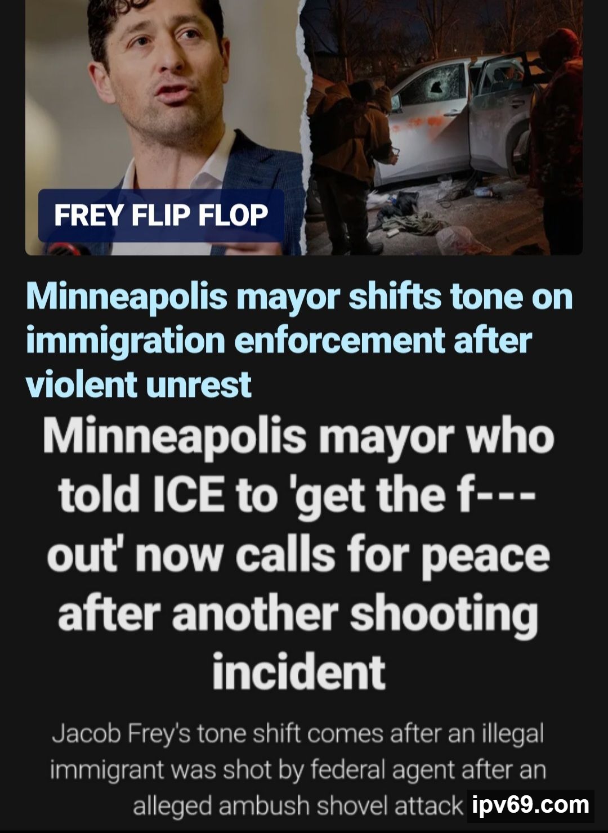This screenshot has height=833, width=608.
Task: Click the torn paper divider between photos
Action: point(307,127)
